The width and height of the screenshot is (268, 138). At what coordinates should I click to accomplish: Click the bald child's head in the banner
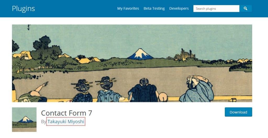163,97
